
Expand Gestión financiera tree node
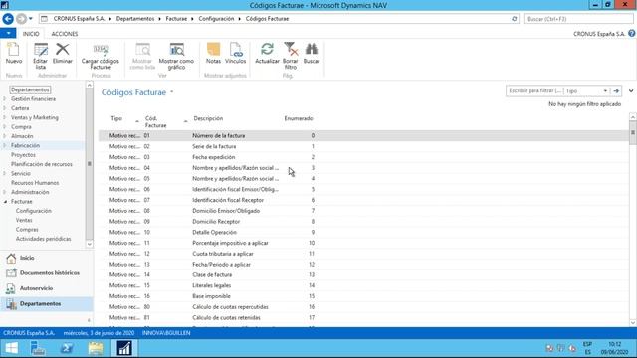coord(4,99)
